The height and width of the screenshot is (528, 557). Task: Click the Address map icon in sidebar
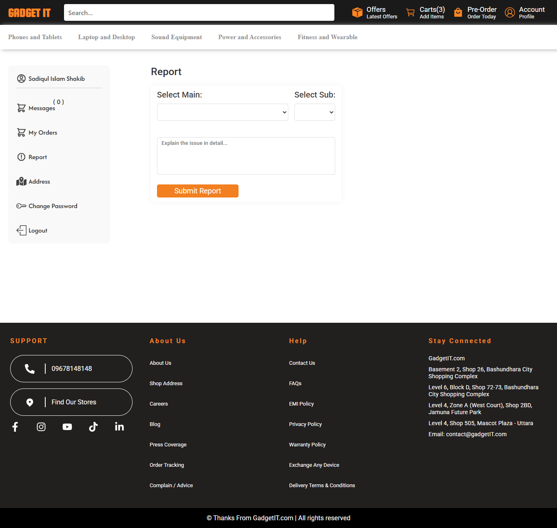pyautogui.click(x=21, y=181)
